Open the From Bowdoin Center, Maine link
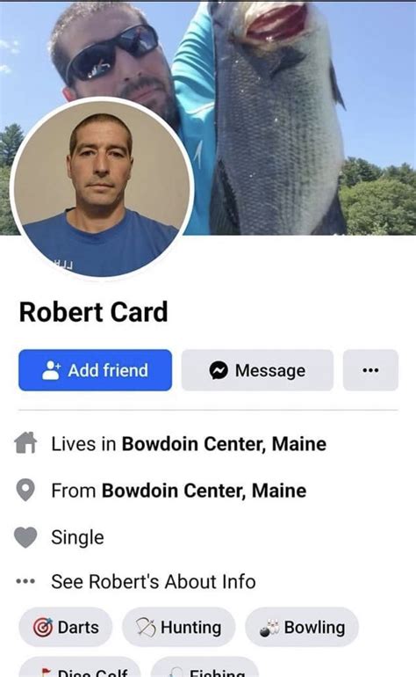Image resolution: width=416 pixels, height=677 pixels. tap(204, 491)
